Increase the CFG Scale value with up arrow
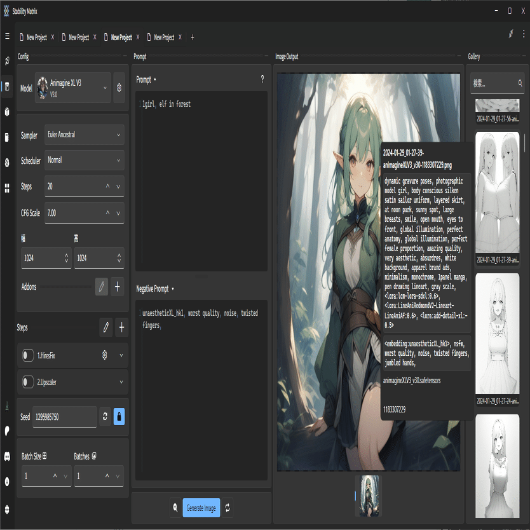The image size is (530, 530). coord(107,213)
